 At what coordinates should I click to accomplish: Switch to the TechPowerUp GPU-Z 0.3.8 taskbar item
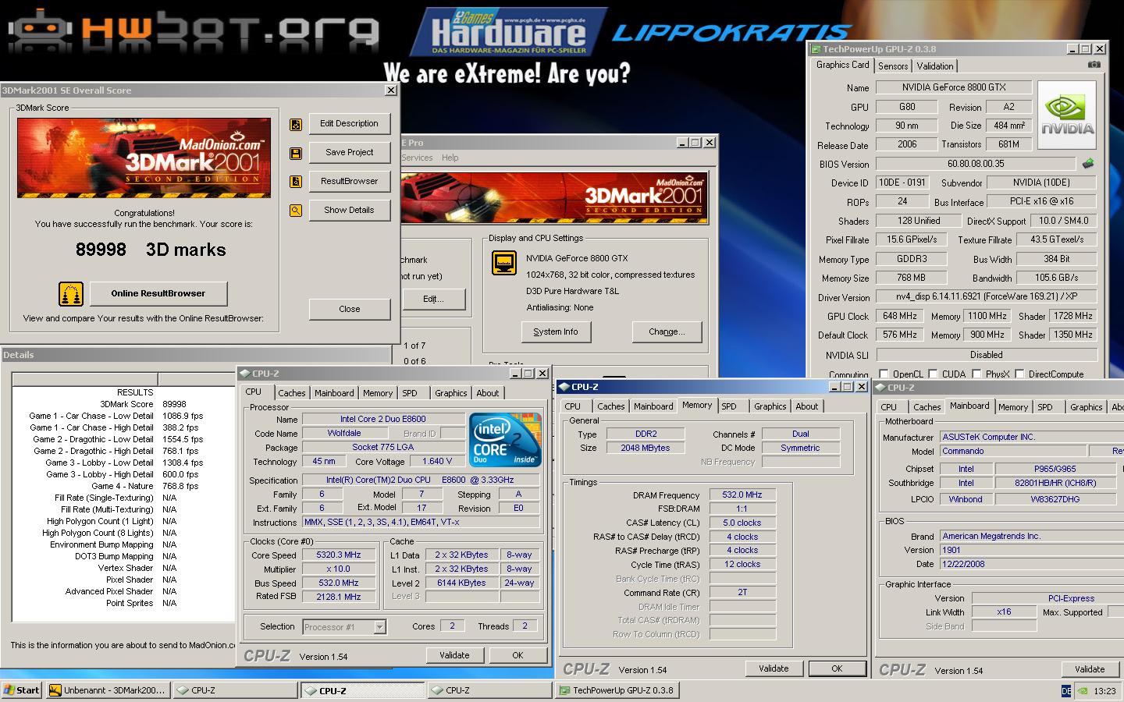[617, 690]
